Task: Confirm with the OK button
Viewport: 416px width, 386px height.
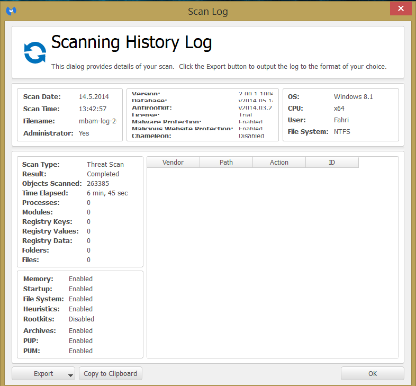Action: (373, 373)
